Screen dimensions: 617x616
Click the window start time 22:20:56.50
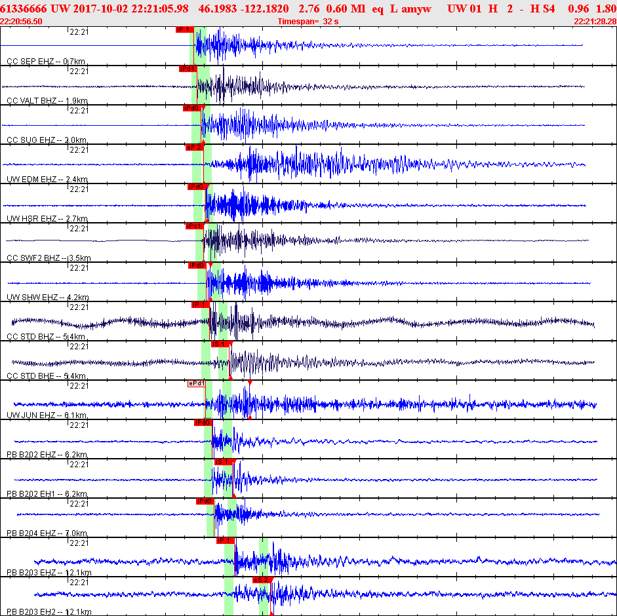click(x=21, y=21)
